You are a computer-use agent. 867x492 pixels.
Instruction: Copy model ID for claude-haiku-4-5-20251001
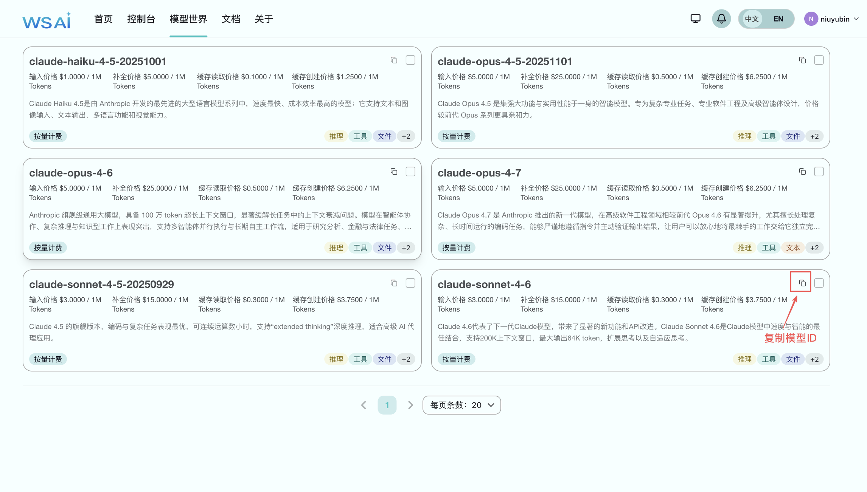click(394, 60)
